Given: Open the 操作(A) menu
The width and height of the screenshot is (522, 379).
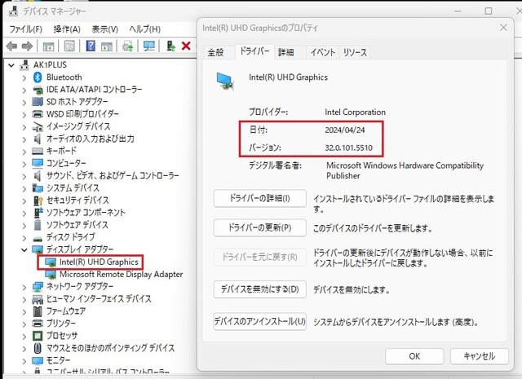Looking at the screenshot, I should click(67, 29).
